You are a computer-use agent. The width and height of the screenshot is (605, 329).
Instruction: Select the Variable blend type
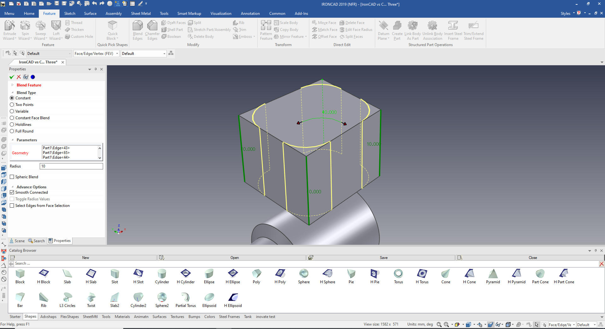point(12,111)
